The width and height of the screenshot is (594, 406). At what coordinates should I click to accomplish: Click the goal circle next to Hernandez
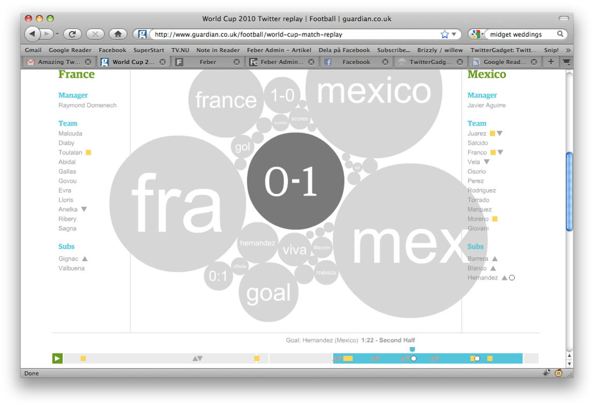pos(512,278)
